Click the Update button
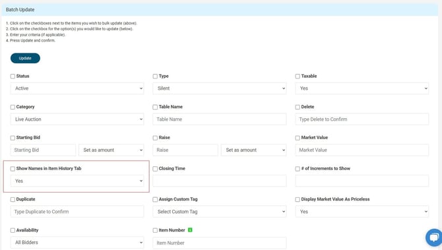This screenshot has width=442, height=250. click(x=25, y=58)
